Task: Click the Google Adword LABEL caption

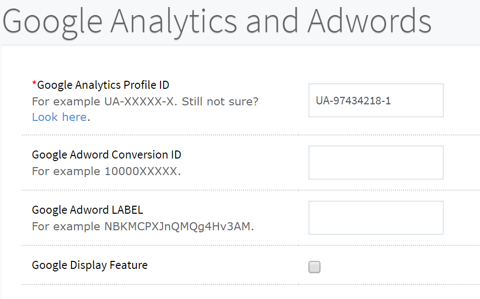Action: click(88, 210)
